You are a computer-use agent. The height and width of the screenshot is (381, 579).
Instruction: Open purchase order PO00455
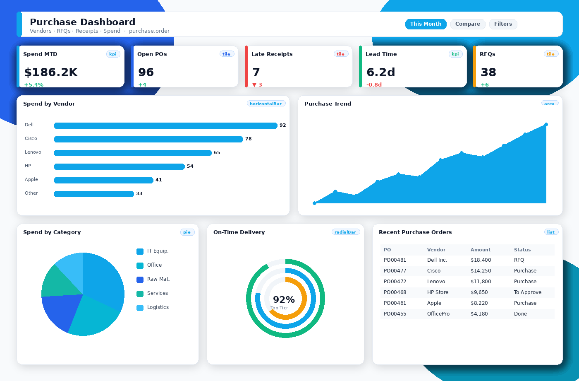pyautogui.click(x=467, y=314)
